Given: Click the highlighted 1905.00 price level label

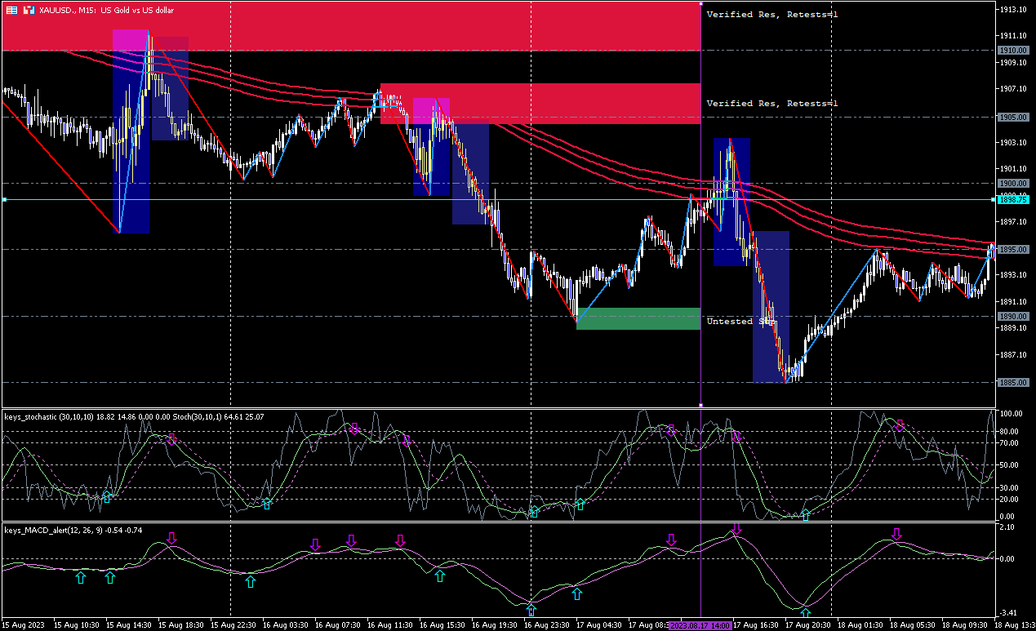Looking at the screenshot, I should (x=1013, y=118).
